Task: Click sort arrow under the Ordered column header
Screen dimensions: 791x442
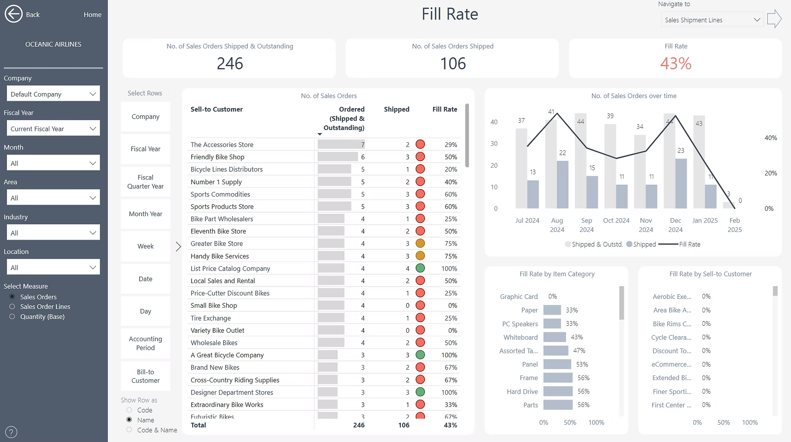Action: point(320,133)
